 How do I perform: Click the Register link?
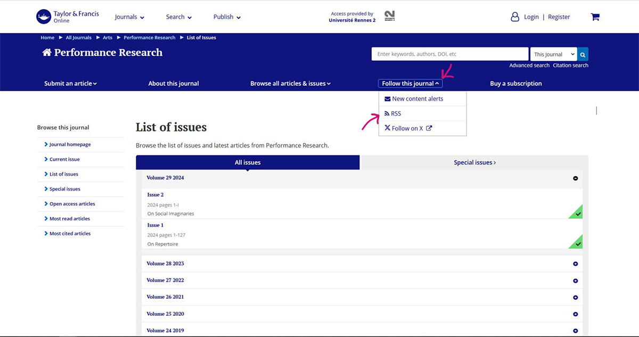click(x=559, y=17)
